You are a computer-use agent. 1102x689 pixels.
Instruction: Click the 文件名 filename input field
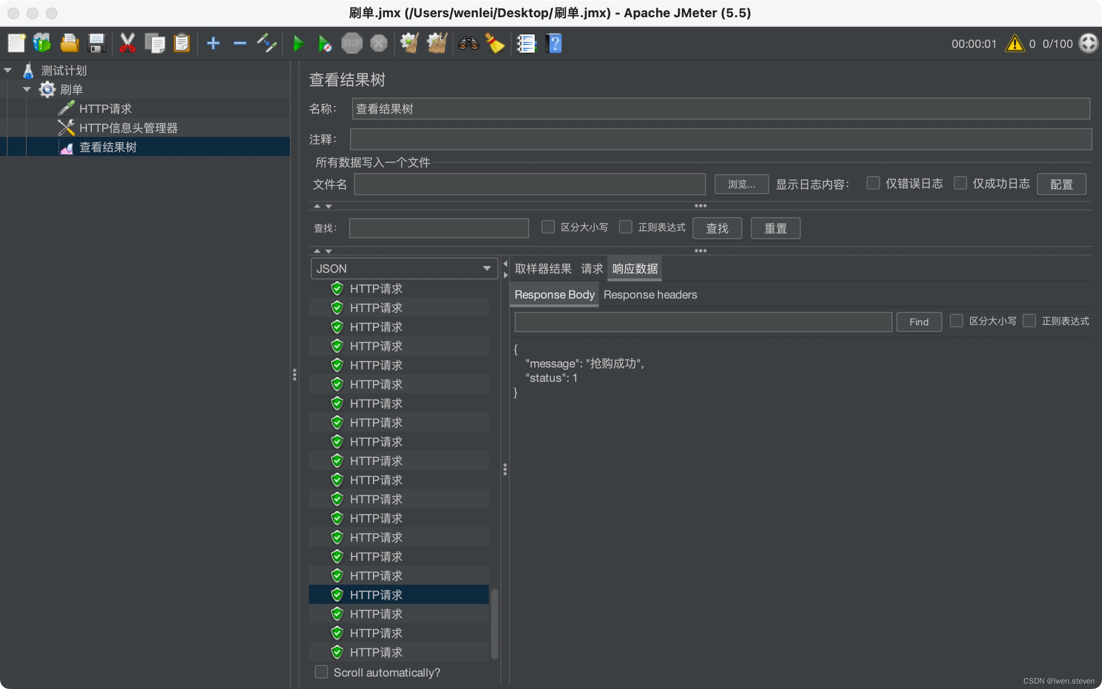(x=529, y=184)
